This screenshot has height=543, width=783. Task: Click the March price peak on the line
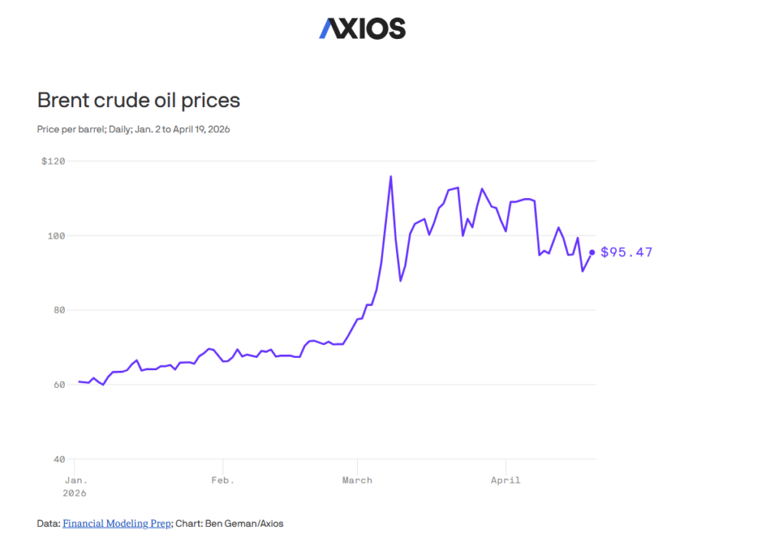pos(391,177)
